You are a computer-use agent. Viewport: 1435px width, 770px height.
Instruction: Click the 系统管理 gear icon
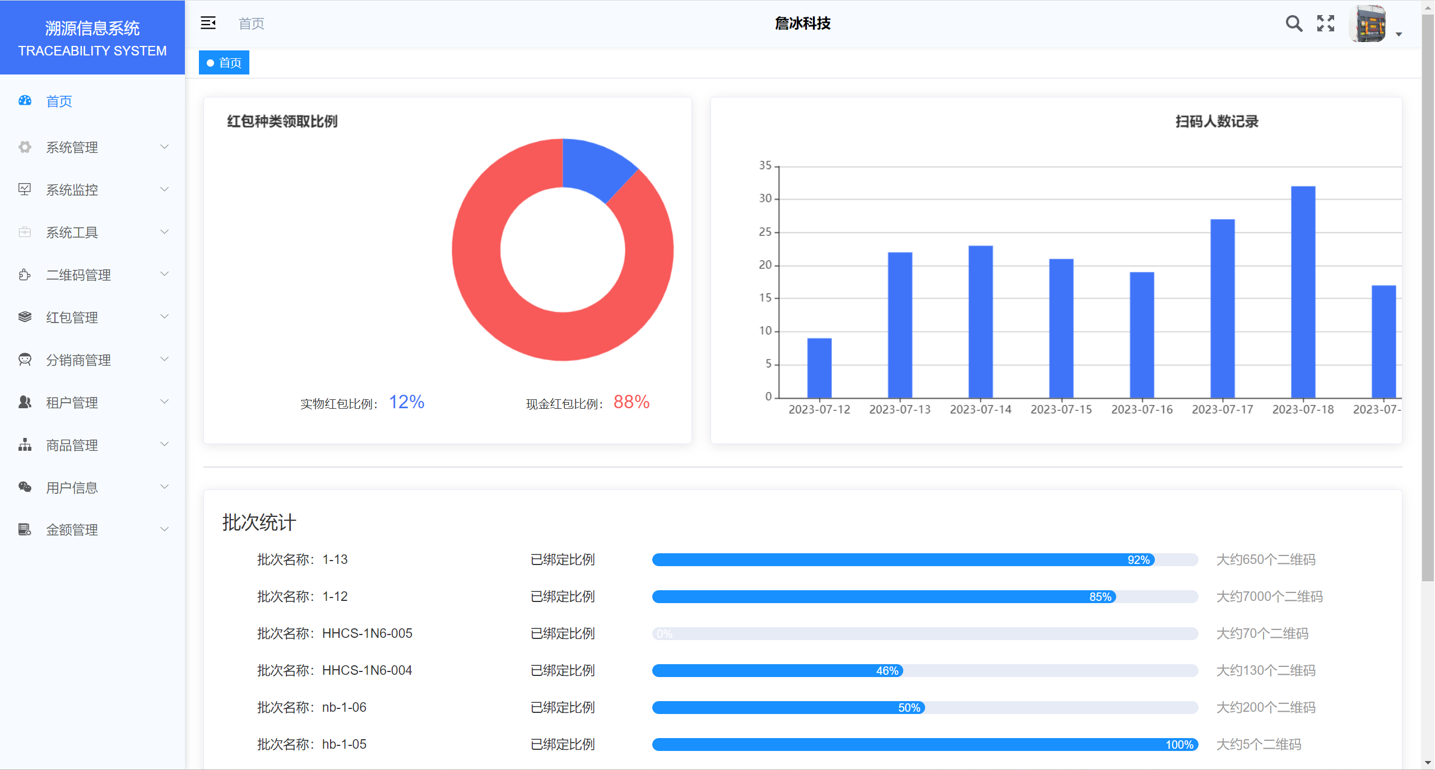[25, 147]
